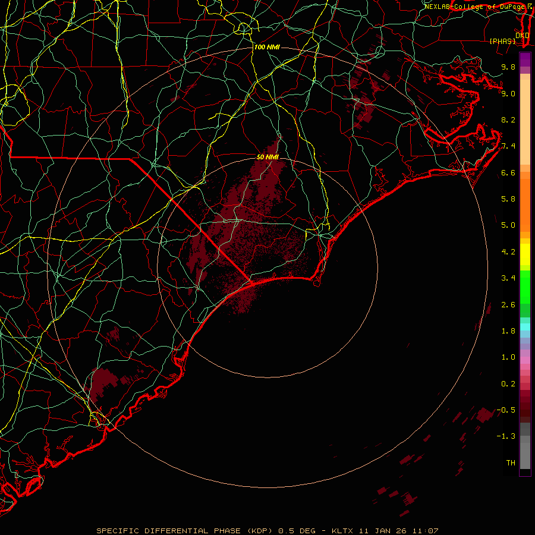This screenshot has width=535, height=535.
Task: Select the 0.2 scale label
Action: click(x=508, y=384)
